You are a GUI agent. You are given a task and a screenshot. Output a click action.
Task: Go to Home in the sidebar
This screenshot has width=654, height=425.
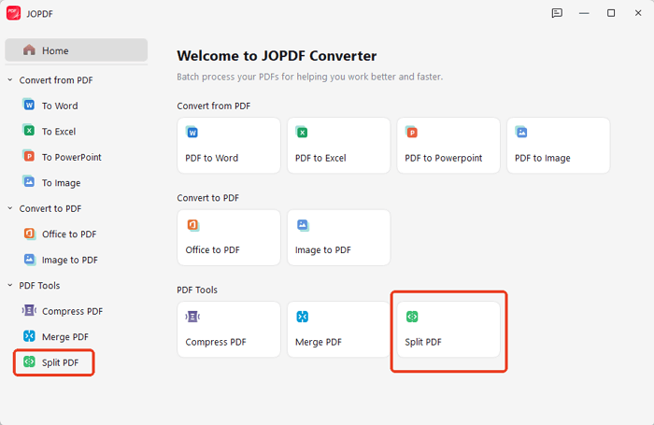coord(77,50)
